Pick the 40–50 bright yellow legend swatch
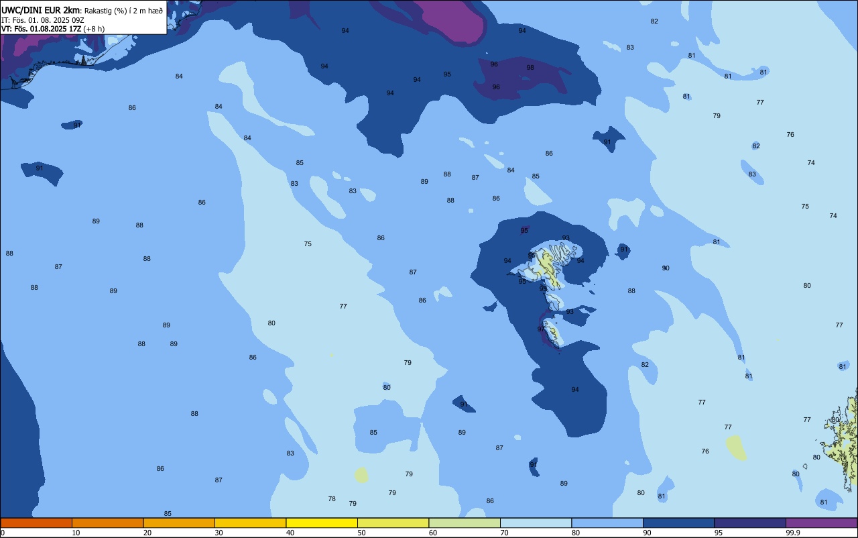This screenshot has height=538, width=858. click(322, 523)
